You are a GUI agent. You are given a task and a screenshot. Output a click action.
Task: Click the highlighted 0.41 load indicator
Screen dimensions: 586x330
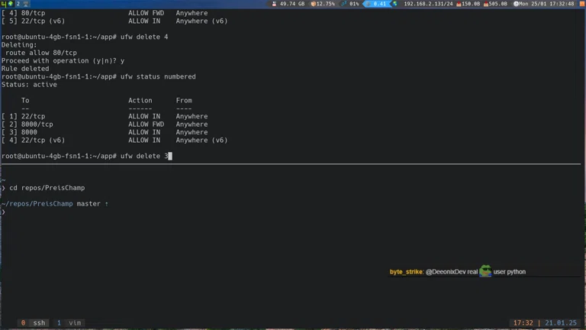click(378, 4)
